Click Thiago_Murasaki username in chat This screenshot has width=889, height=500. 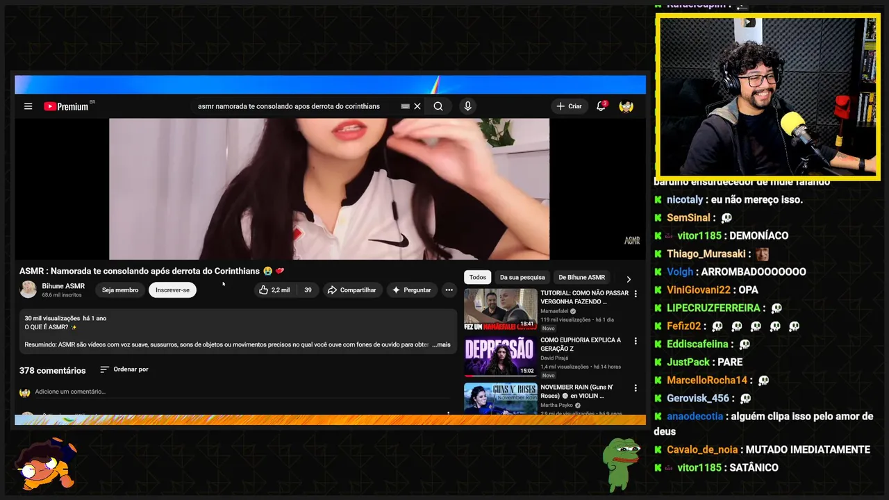click(x=706, y=253)
